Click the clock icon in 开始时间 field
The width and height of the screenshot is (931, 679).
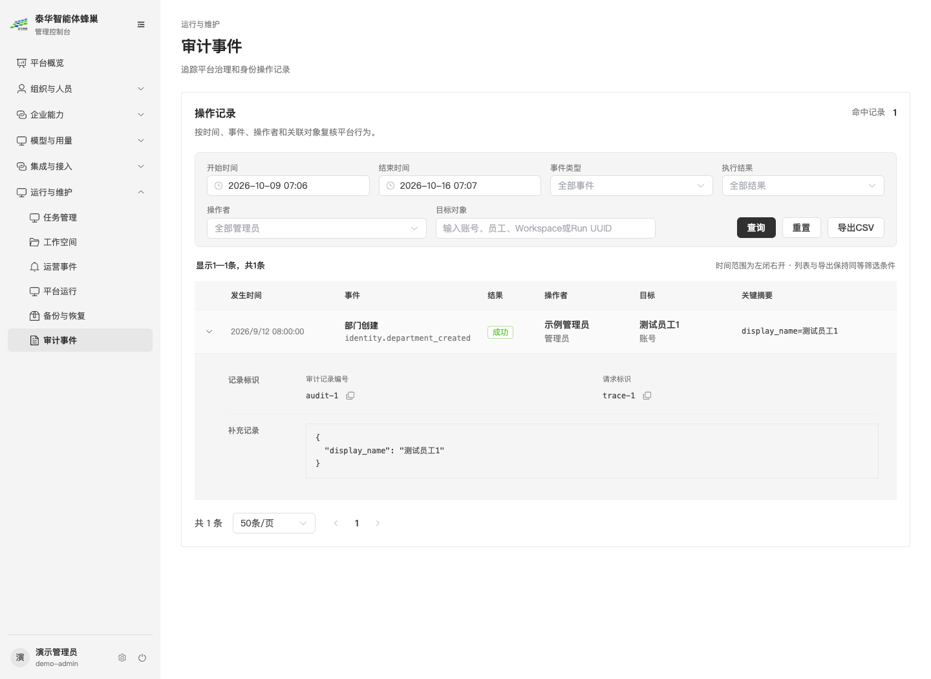coord(219,186)
